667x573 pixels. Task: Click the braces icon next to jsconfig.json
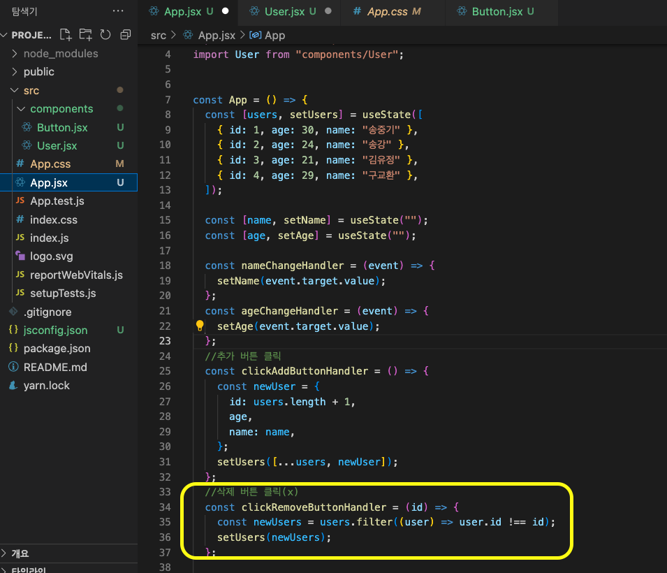(13, 330)
